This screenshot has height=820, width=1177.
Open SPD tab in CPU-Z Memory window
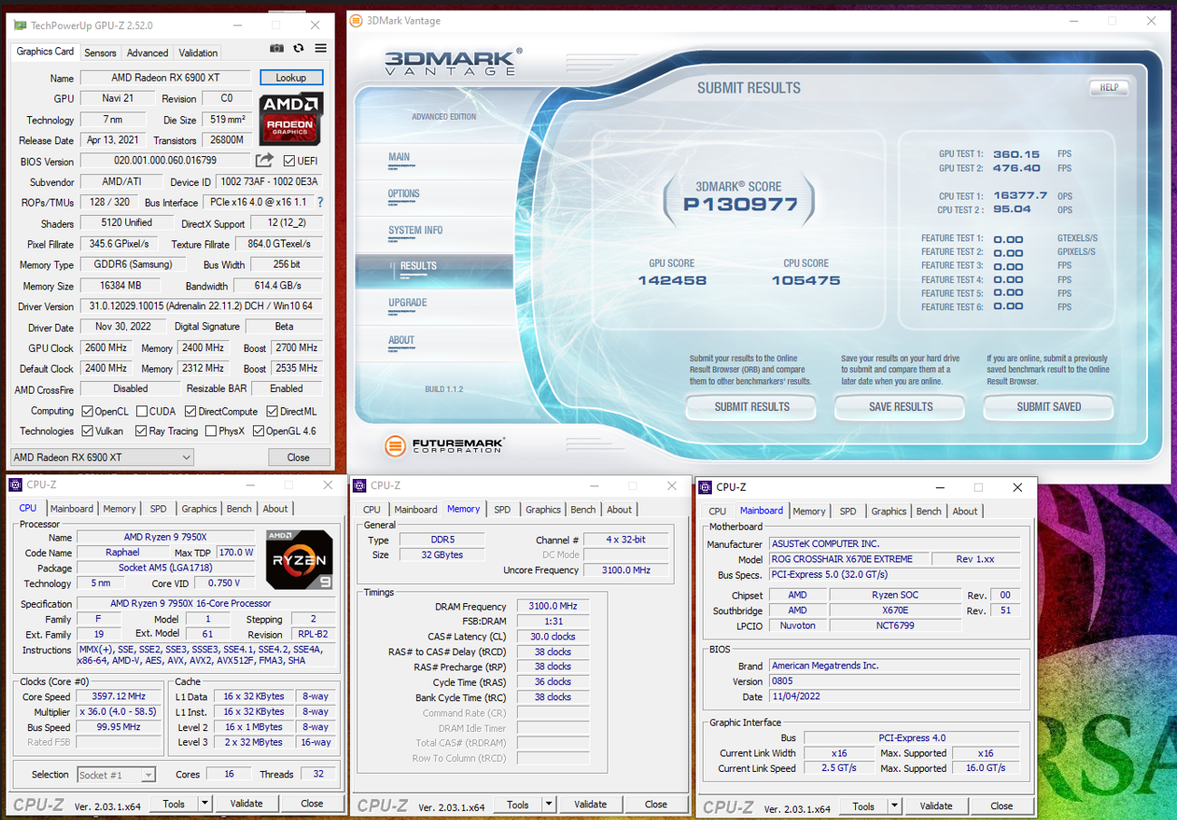point(502,510)
